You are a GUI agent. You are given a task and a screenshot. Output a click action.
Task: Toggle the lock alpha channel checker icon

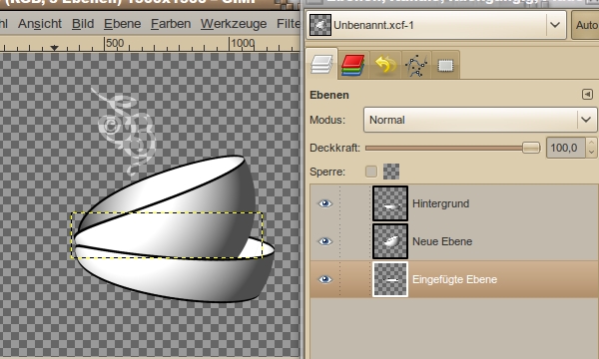tap(391, 172)
